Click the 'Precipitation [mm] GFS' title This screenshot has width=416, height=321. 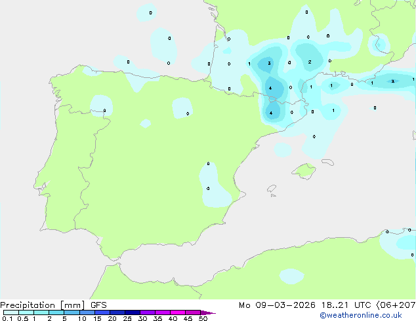(53, 305)
